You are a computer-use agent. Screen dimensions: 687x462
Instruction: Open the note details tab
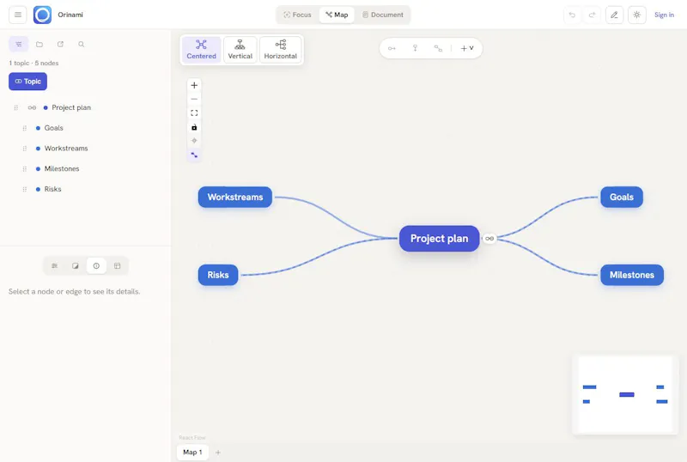pos(76,265)
